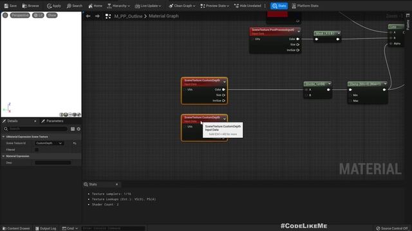Open the Perspective view mode menu
Image resolution: width=412 pixels, height=231 pixels.
click(20, 15)
